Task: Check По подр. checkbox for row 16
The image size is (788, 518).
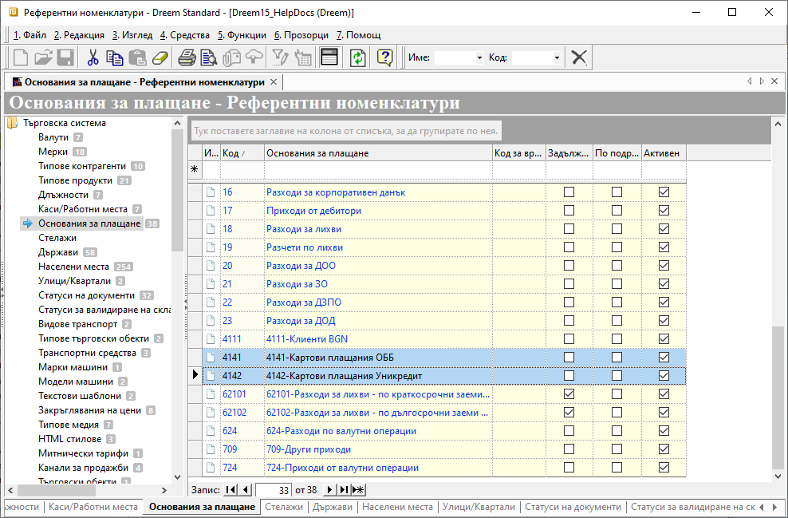Action: [x=617, y=192]
